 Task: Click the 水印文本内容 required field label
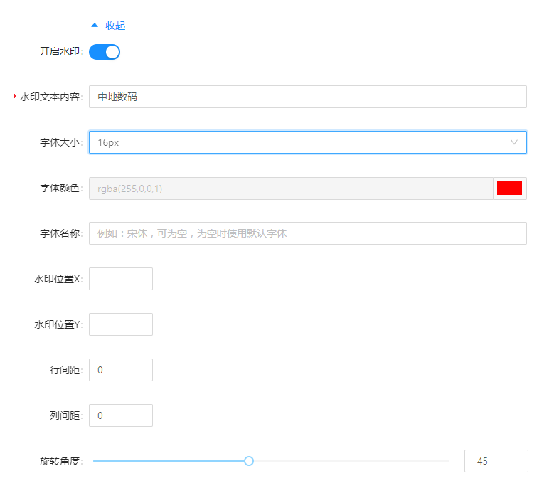(x=51, y=97)
